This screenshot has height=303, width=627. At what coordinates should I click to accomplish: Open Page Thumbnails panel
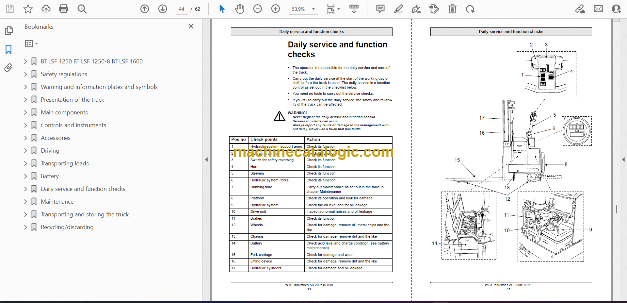(x=9, y=30)
